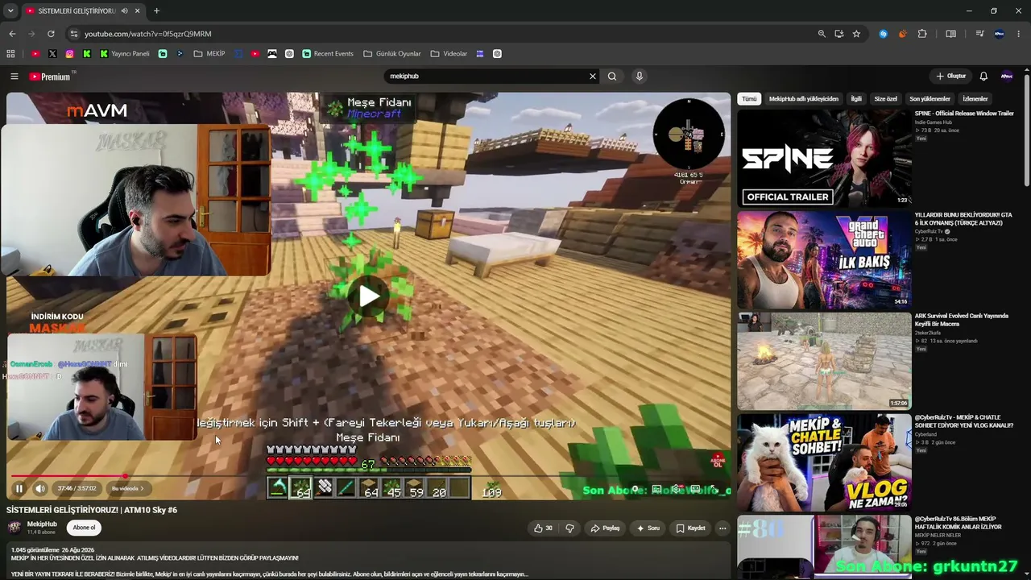Open the YouTube guide hamburger menu
The image size is (1031, 580).
pyautogui.click(x=14, y=77)
